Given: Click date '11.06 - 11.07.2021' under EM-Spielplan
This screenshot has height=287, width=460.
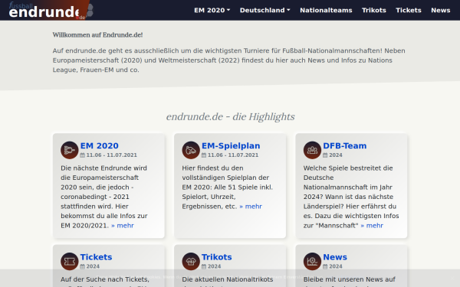Looking at the screenshot, I should coord(233,155).
